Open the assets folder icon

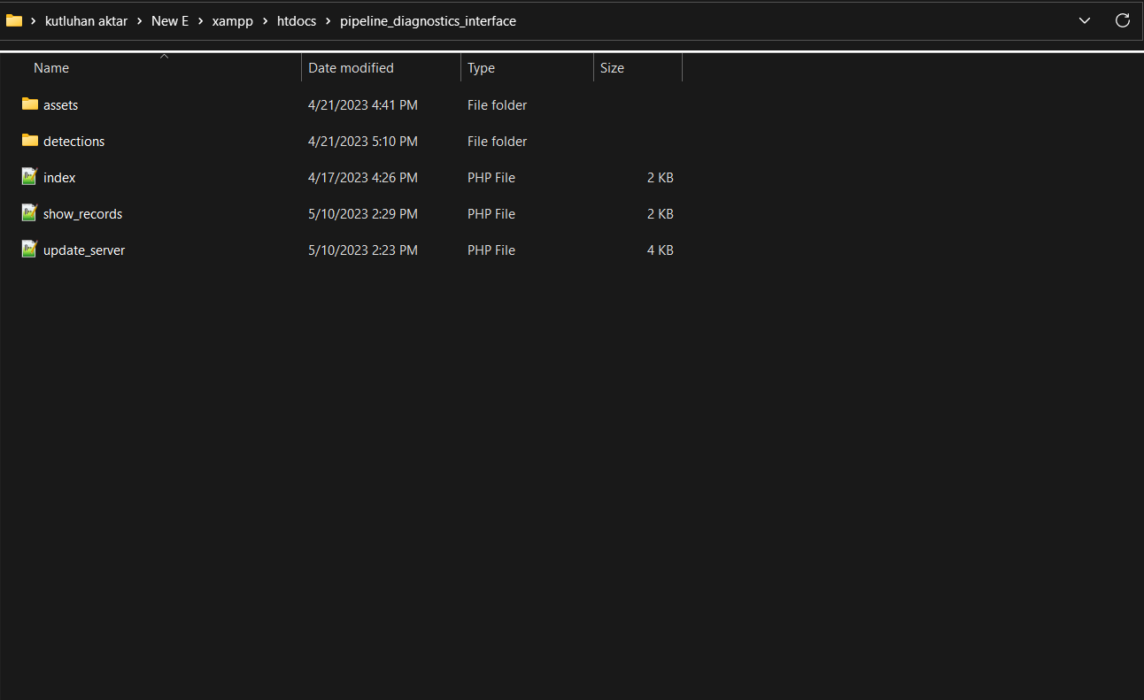pos(29,104)
